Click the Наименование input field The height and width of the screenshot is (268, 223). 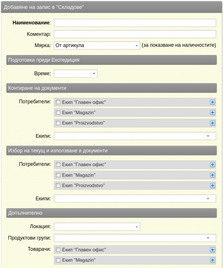(135, 23)
